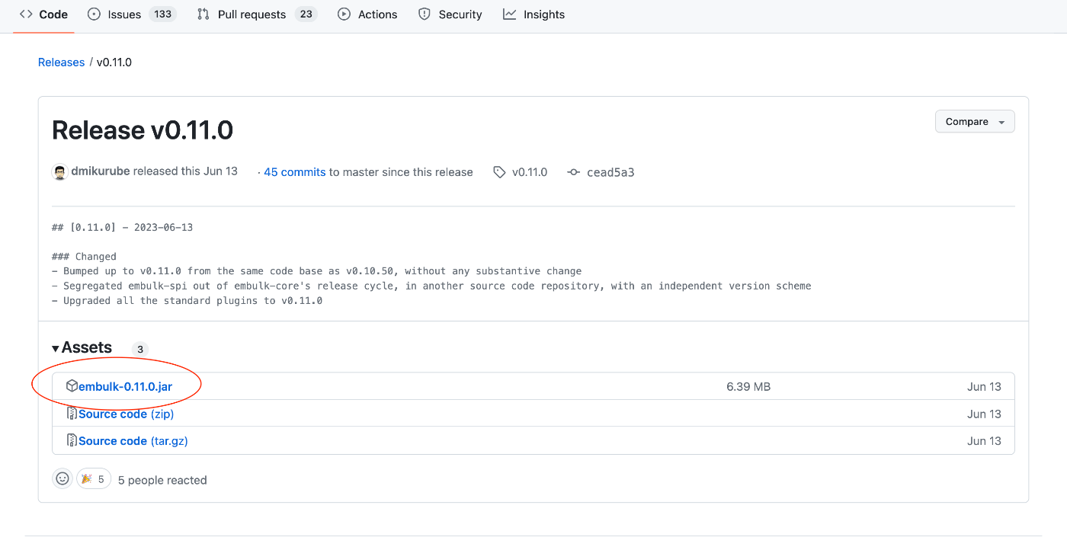The width and height of the screenshot is (1067, 550).
Task: Open dmikurube's profile link
Action: (x=101, y=171)
